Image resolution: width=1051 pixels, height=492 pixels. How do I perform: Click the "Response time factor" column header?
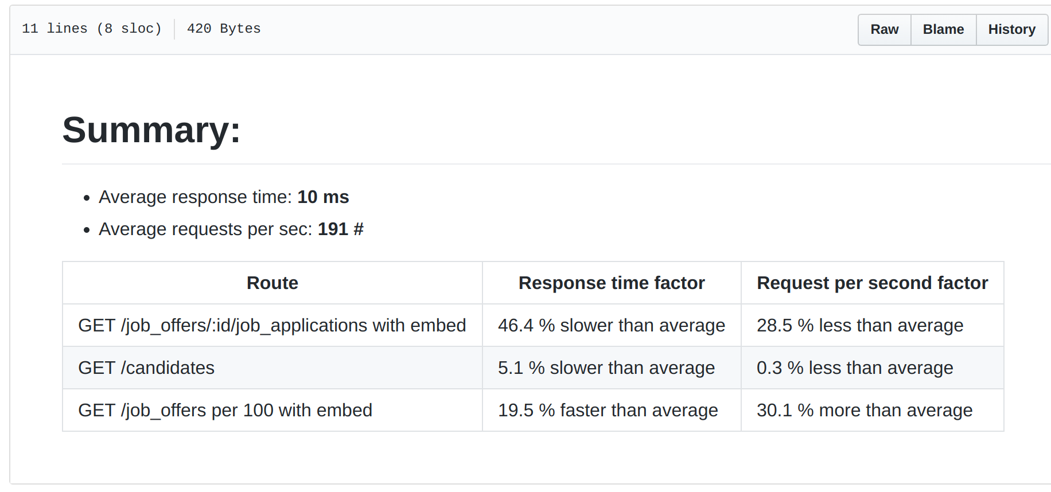[x=612, y=283]
